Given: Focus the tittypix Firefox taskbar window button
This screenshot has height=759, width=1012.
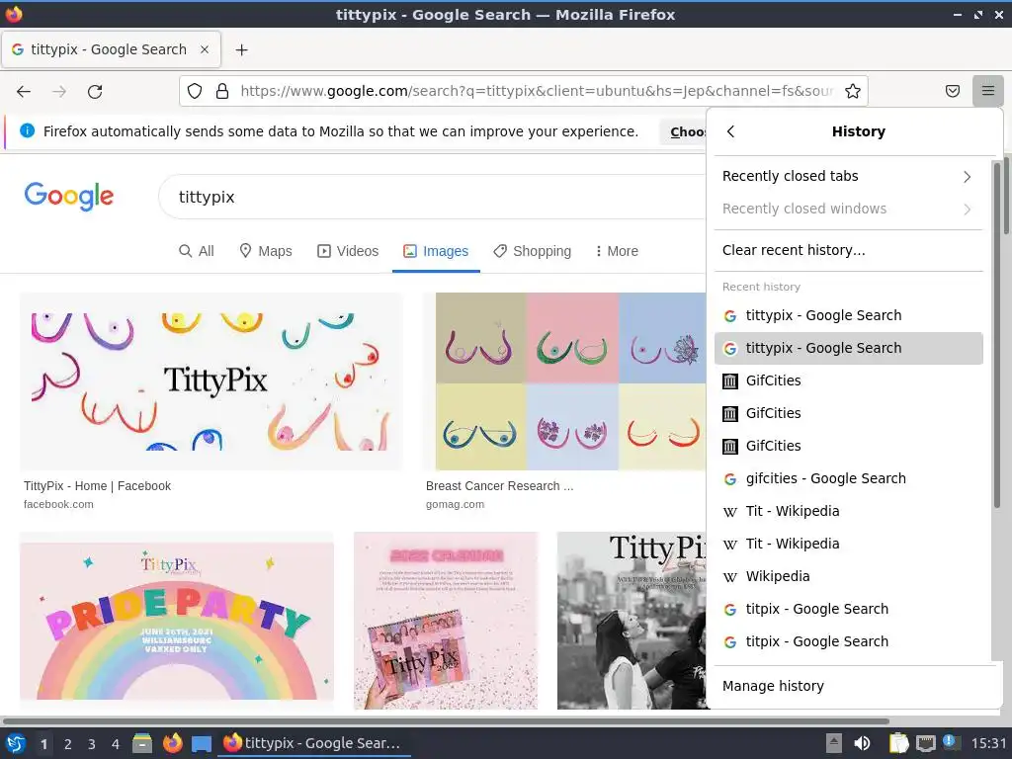Looking at the screenshot, I should [313, 743].
